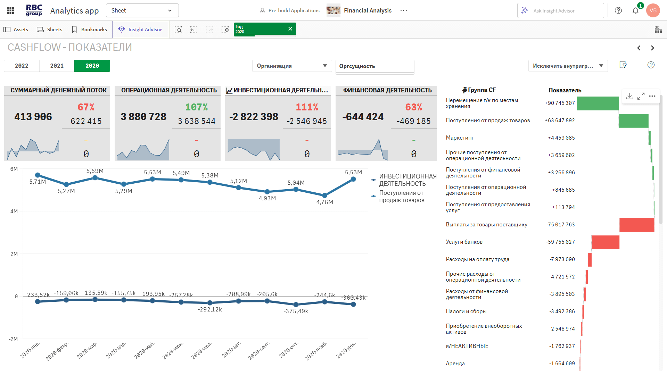This screenshot has width=667, height=375.
Task: Select the 2022 year button
Action: click(x=22, y=66)
